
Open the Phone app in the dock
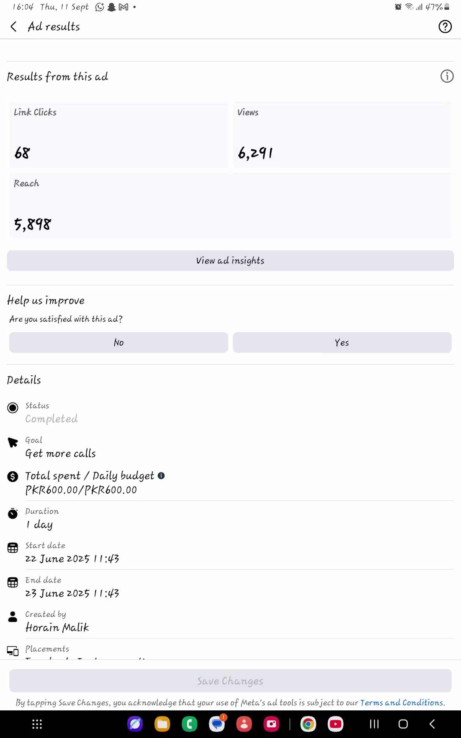coord(189,724)
